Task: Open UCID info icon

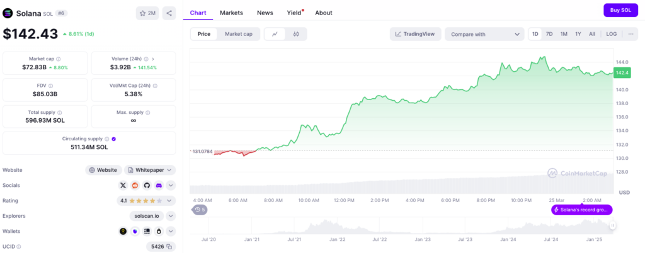Action: click(x=19, y=247)
